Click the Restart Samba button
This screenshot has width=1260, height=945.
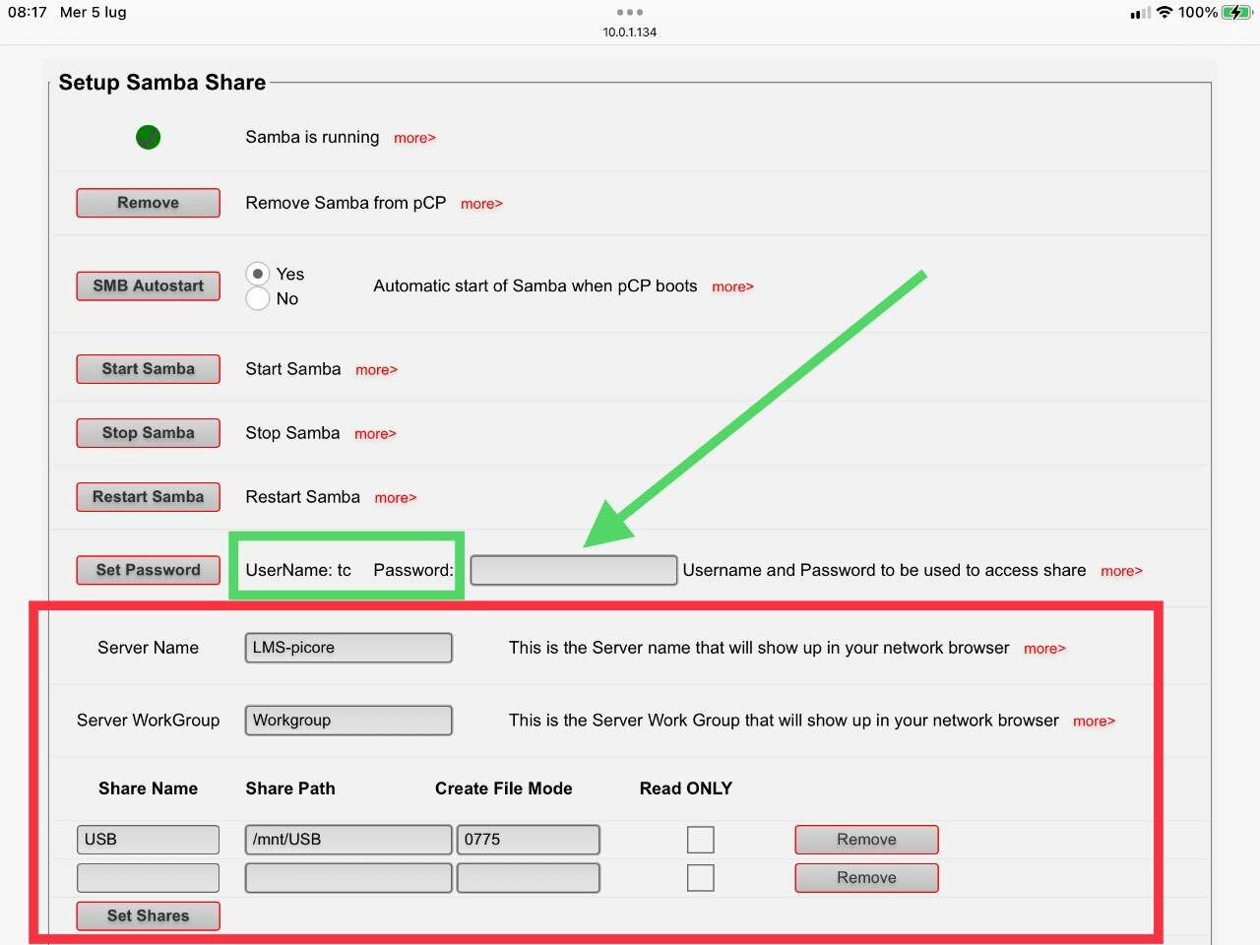tap(148, 497)
